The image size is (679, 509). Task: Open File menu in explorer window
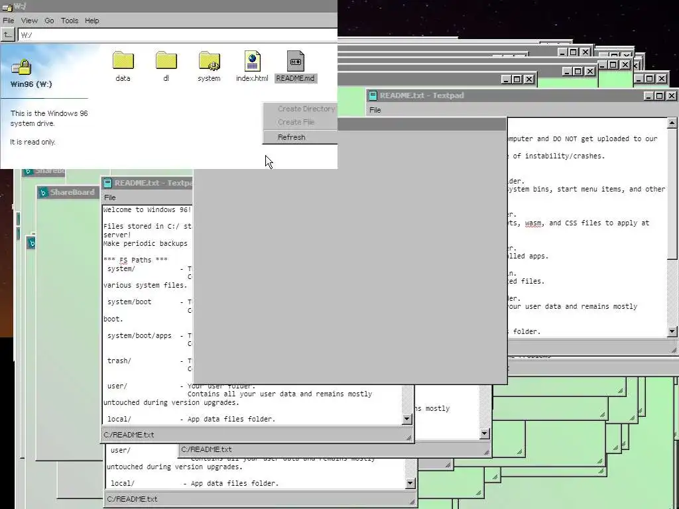coord(8,21)
